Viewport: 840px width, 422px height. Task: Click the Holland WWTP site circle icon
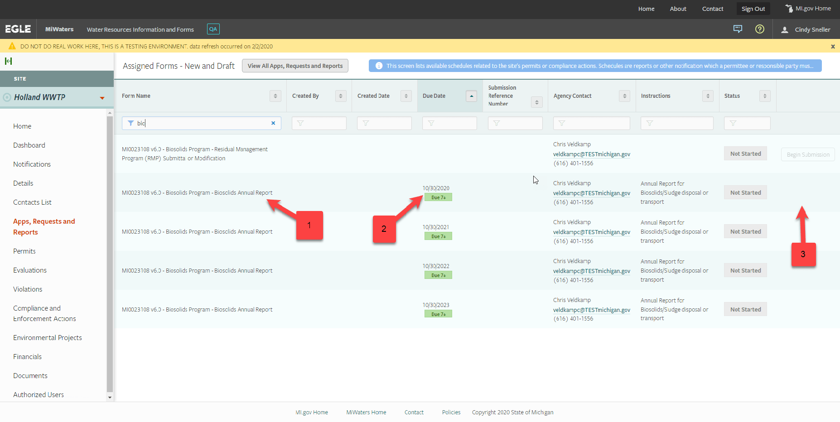(7, 97)
